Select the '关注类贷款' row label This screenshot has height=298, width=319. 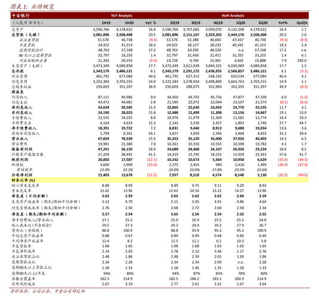29,40
